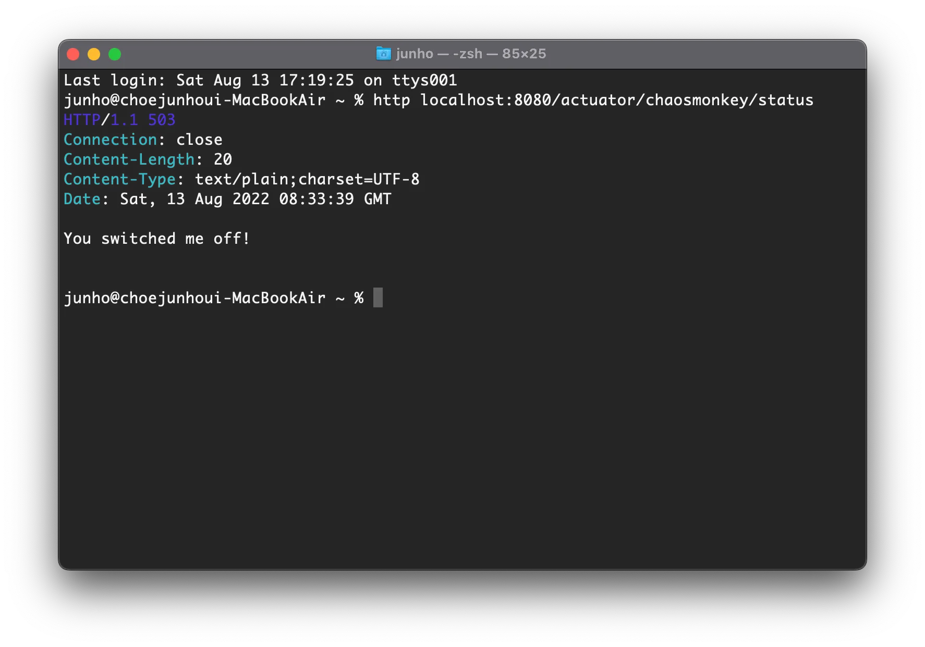This screenshot has width=925, height=647.
Task: Click the 'Connection' header name
Action: tap(110, 140)
